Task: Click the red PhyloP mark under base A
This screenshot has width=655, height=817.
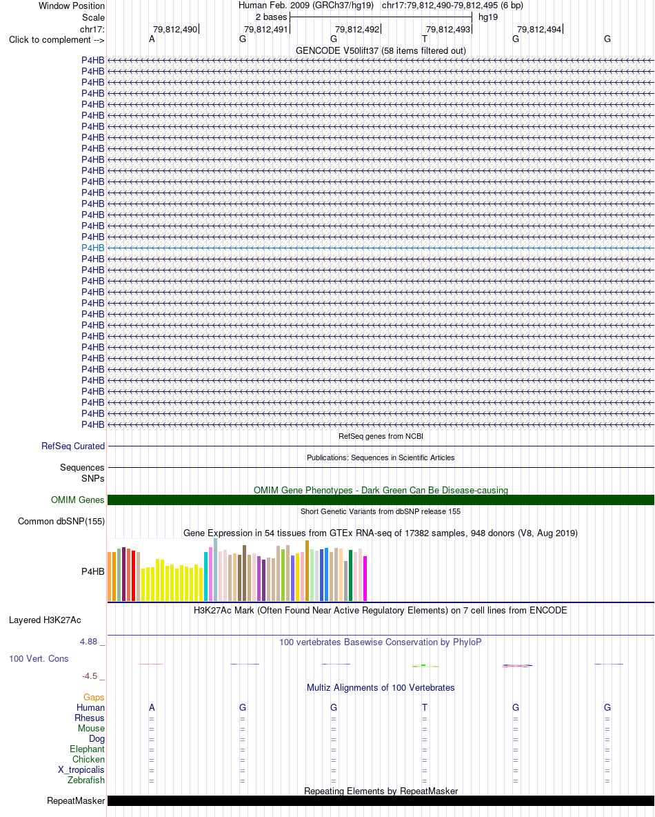Action: pyautogui.click(x=151, y=664)
